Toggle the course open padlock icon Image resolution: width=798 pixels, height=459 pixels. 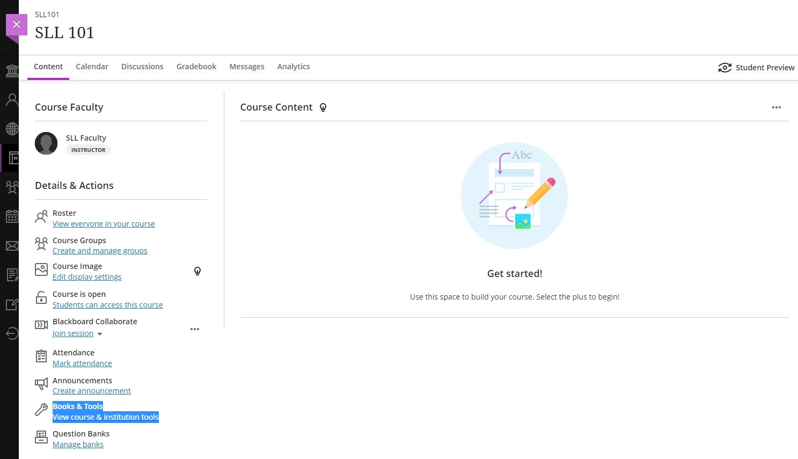coord(41,298)
